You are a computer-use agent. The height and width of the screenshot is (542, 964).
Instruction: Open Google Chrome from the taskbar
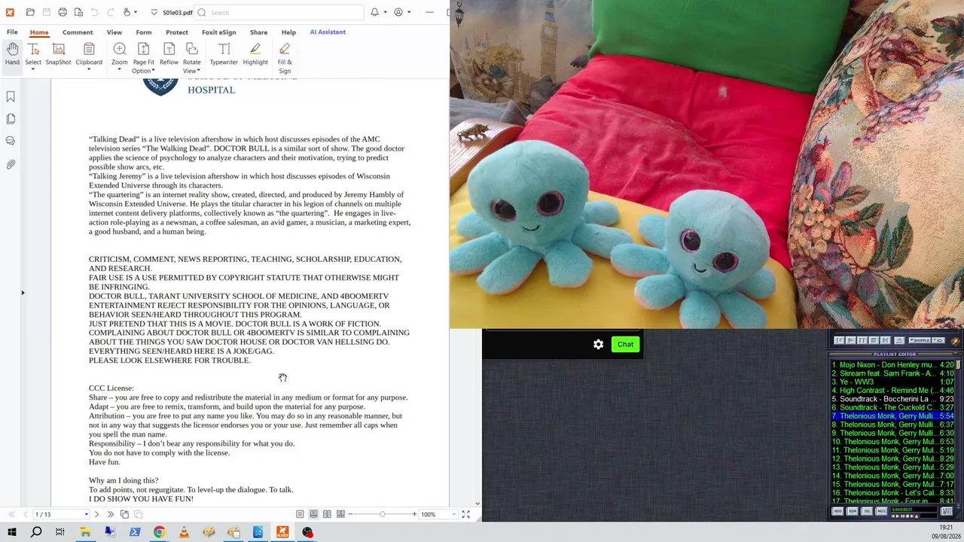click(159, 532)
